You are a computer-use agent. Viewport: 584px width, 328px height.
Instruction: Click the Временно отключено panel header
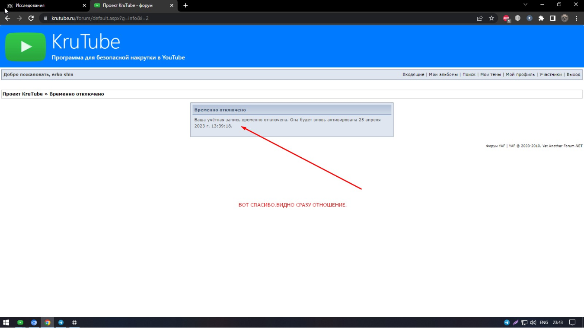pos(292,110)
